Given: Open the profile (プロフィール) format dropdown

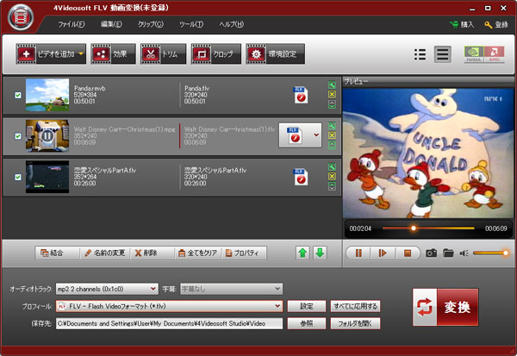Looking at the screenshot, I should 169,306.
